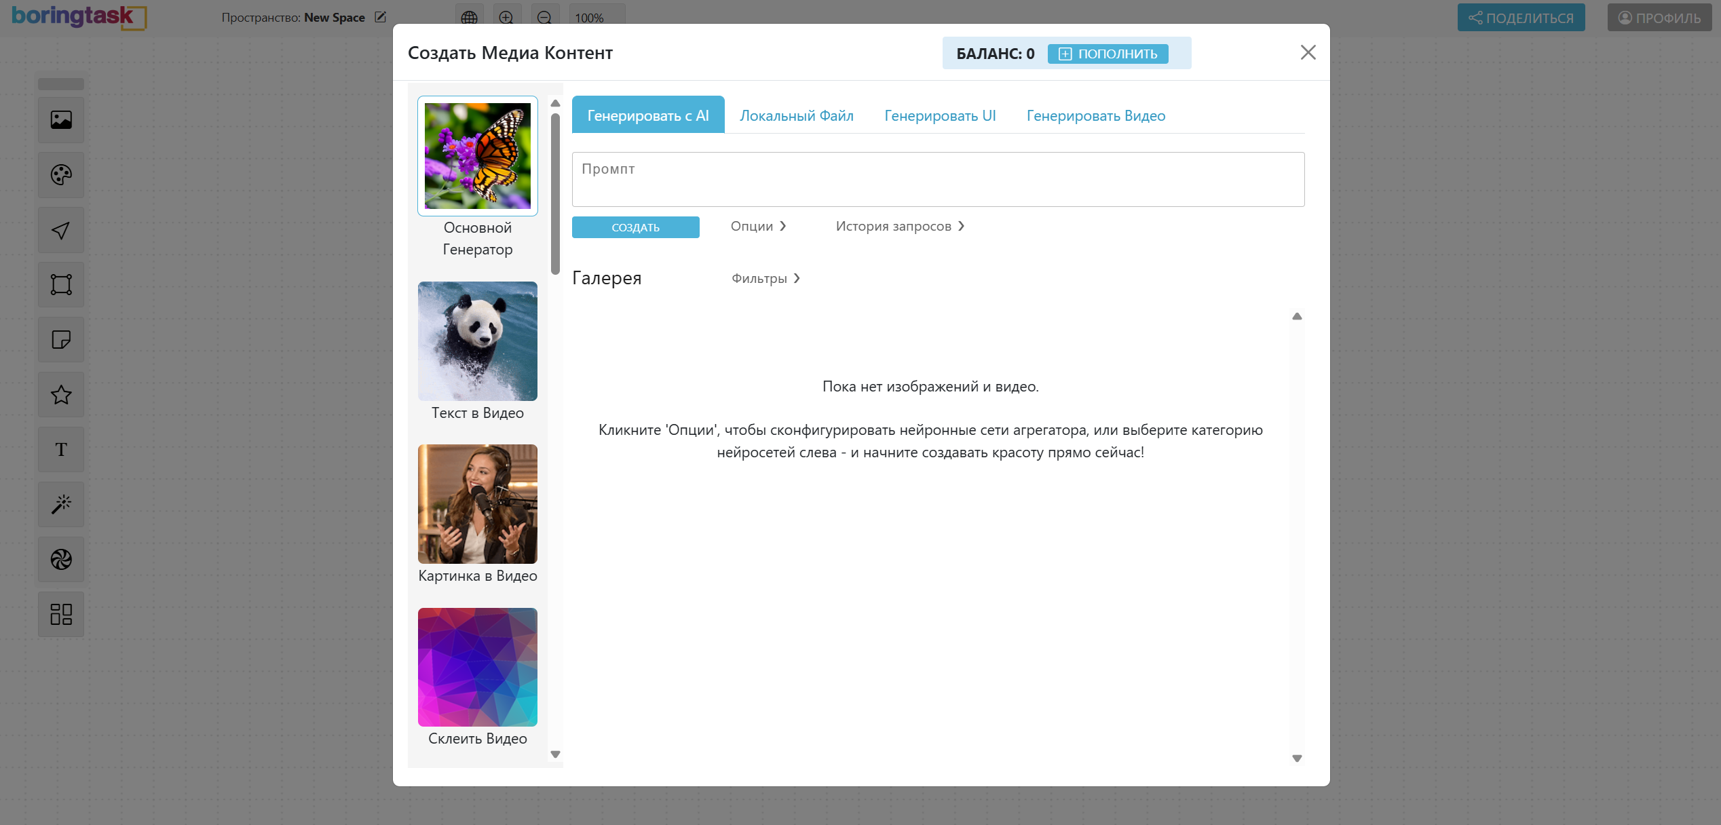Viewport: 1721px width, 825px height.
Task: Click the grid layout templates icon
Action: pos(61,615)
